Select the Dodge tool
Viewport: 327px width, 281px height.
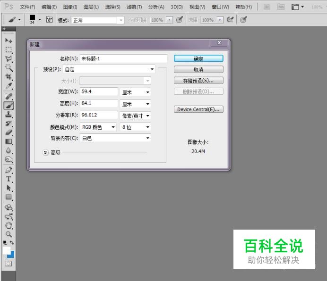(x=9, y=160)
